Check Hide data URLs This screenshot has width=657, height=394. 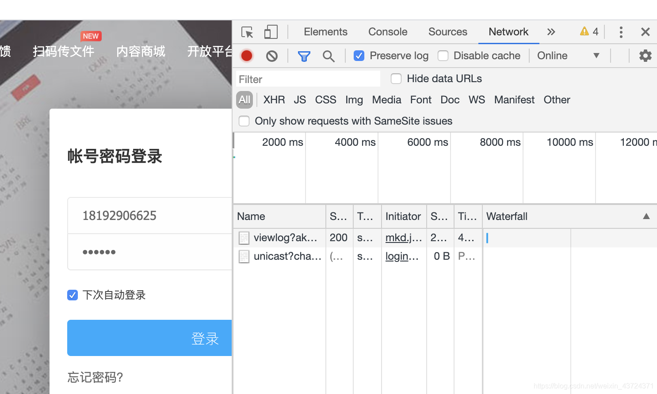coord(396,79)
